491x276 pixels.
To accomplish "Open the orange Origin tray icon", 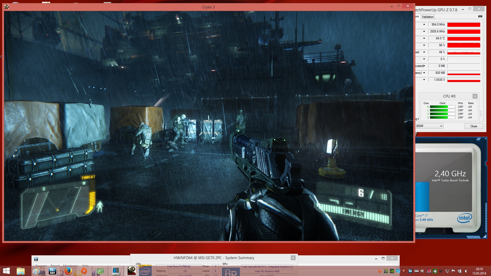I will (x=380, y=271).
